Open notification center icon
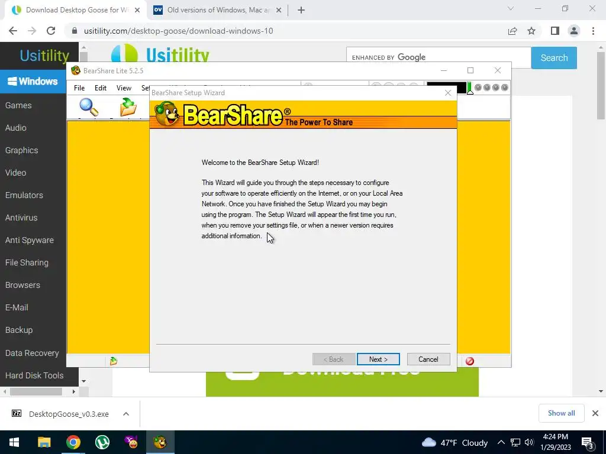Viewport: 606px width, 454px height. coord(587,443)
